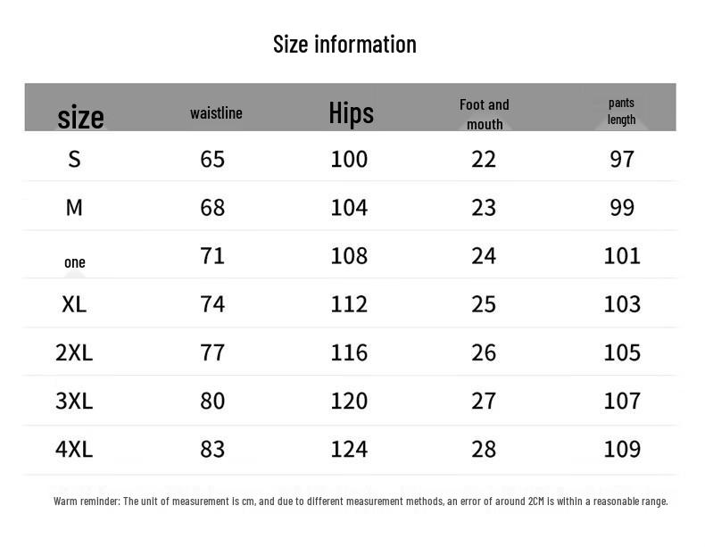Click the Hips column header
705x547 pixels.
tap(351, 112)
